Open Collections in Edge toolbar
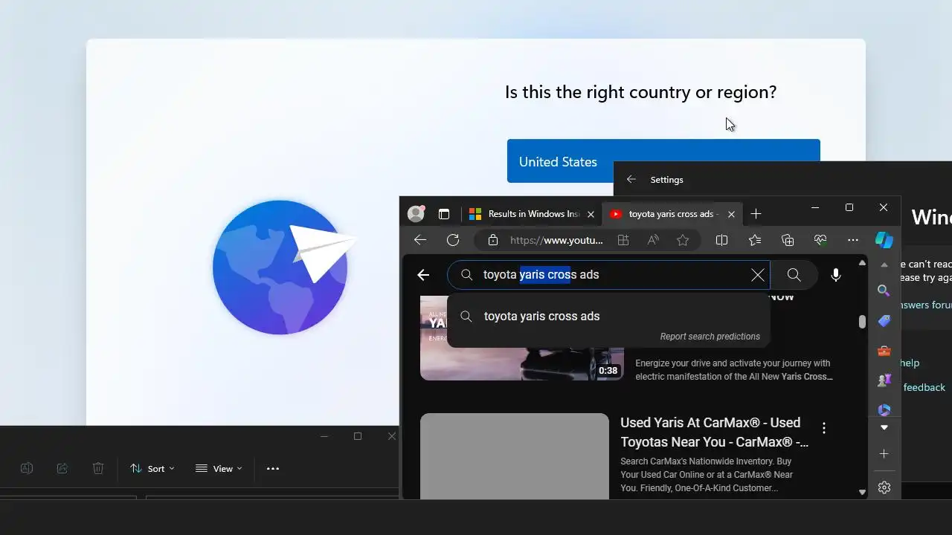 [788, 240]
